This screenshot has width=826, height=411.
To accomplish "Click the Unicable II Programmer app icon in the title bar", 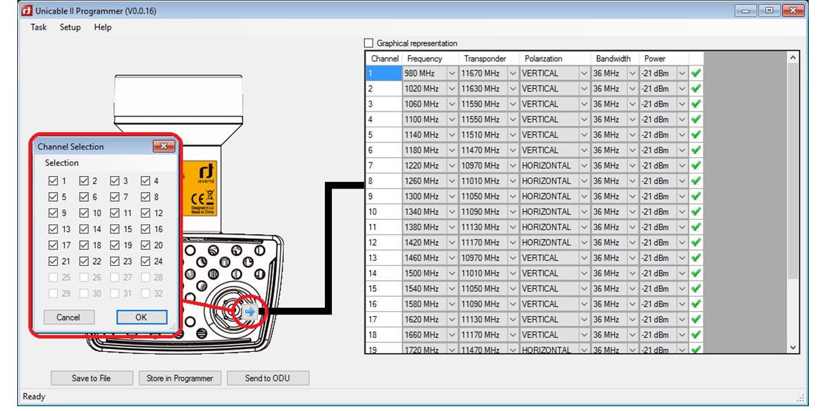I will (x=27, y=10).
